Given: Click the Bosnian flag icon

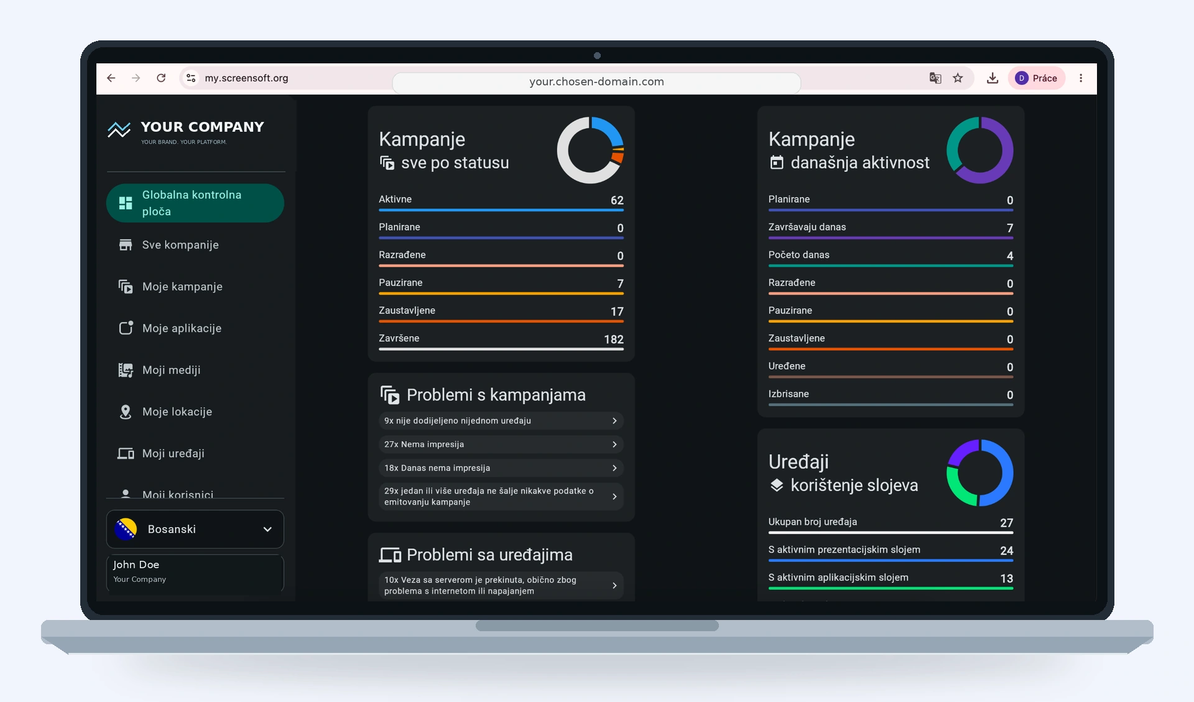Looking at the screenshot, I should pos(126,529).
